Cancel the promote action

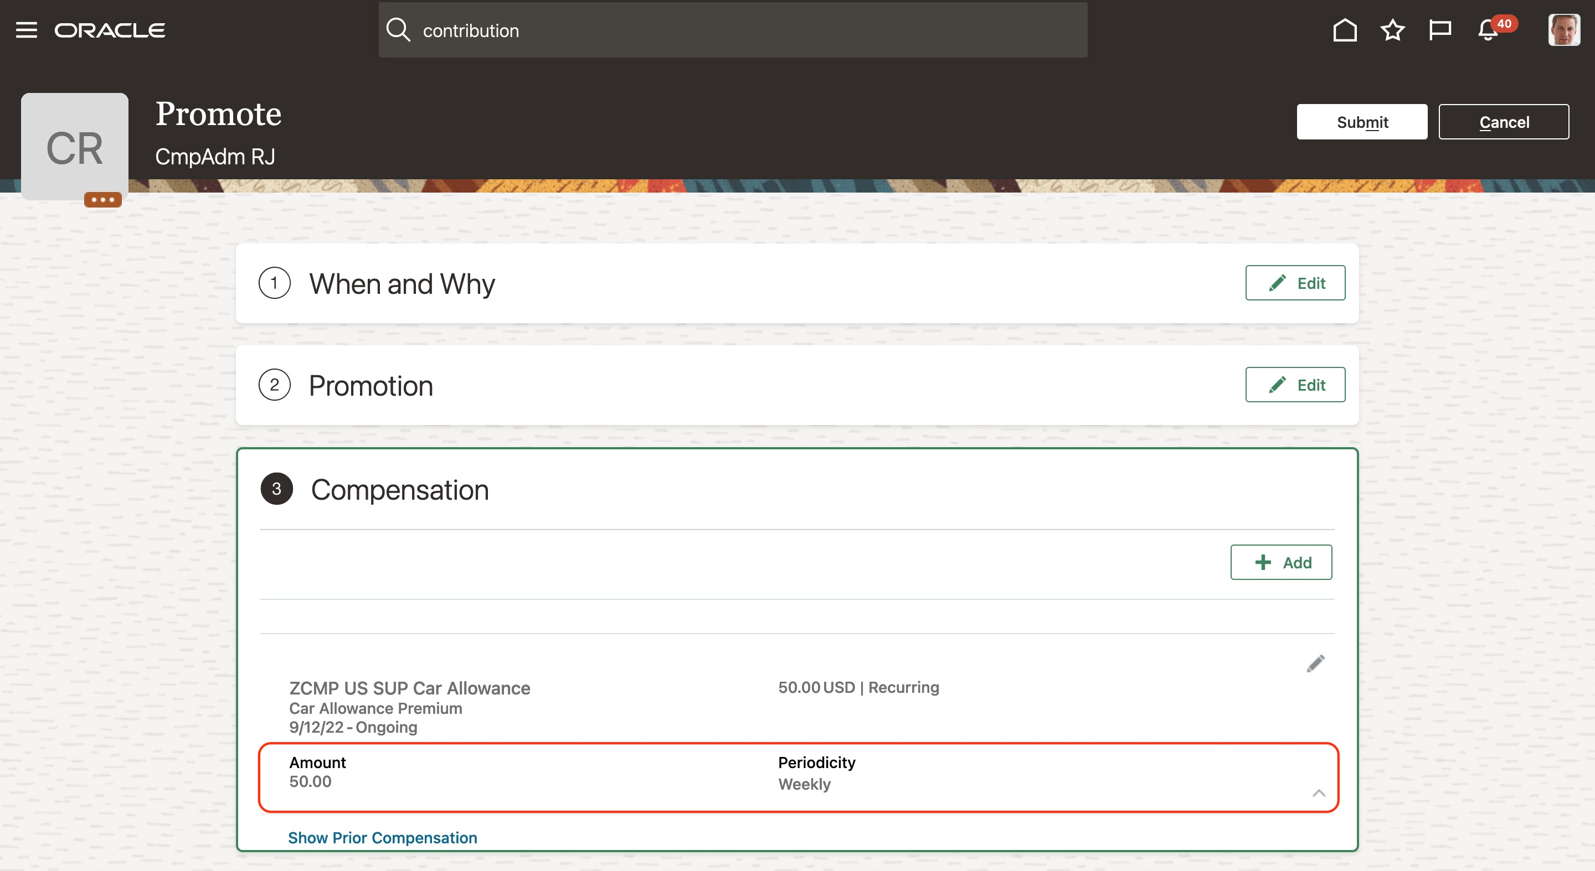click(1504, 122)
